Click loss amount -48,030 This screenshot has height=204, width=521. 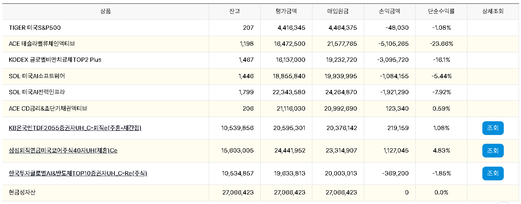(397, 28)
